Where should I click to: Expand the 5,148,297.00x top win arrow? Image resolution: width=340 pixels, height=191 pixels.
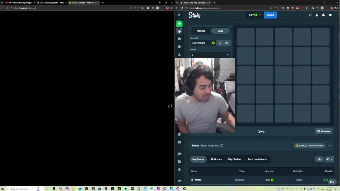pos(329,146)
